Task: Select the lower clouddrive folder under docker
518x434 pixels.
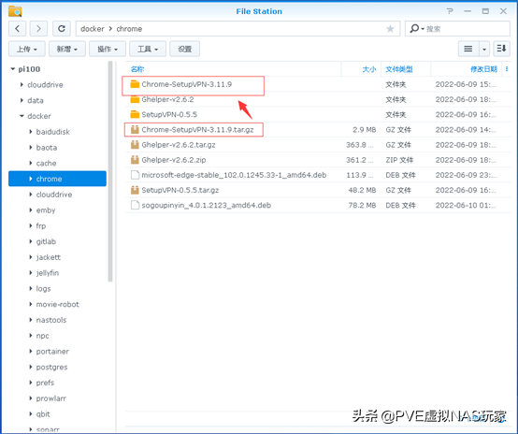Action: pos(54,195)
